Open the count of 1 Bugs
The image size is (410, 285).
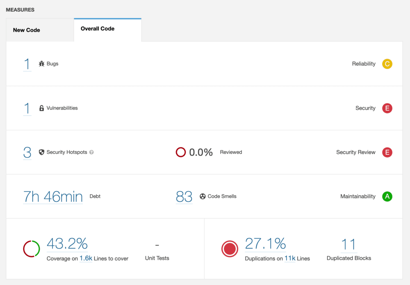27,64
